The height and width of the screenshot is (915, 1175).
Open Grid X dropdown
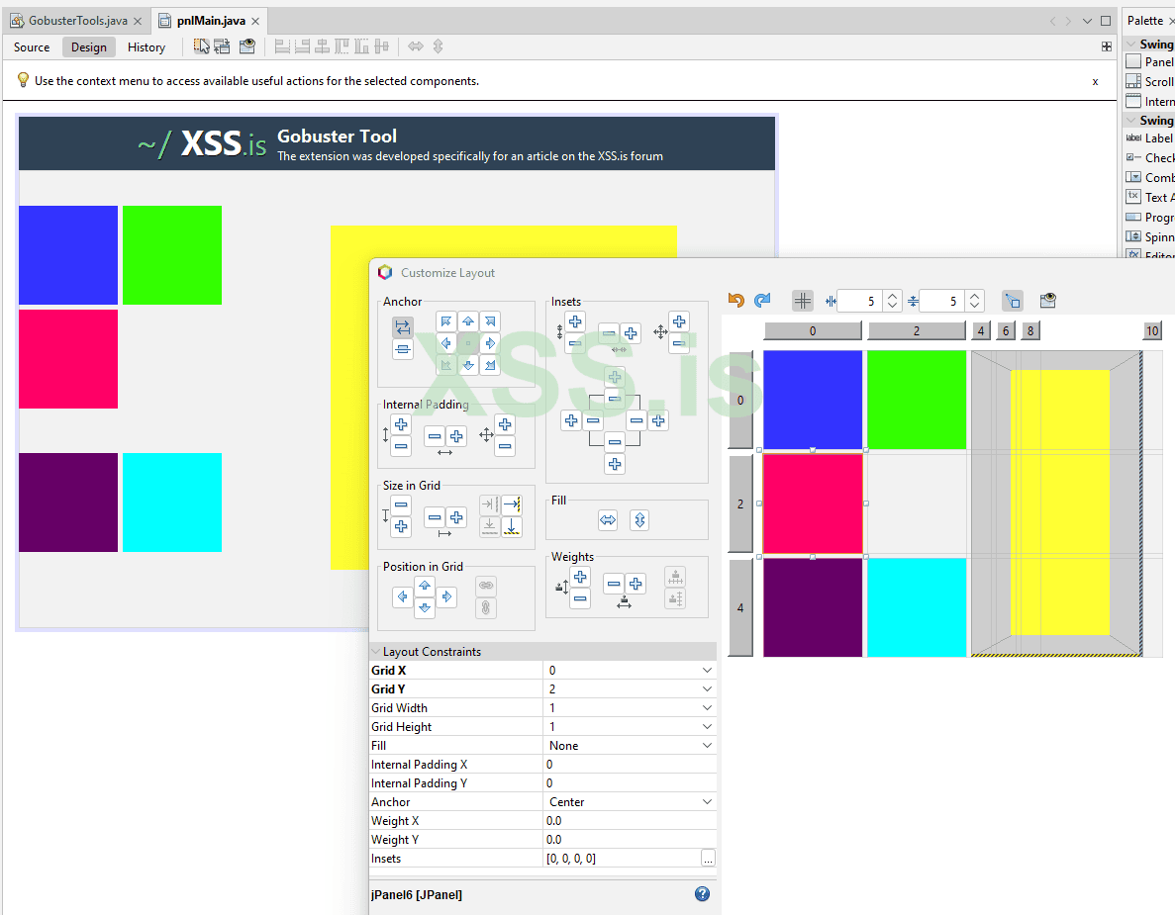707,670
